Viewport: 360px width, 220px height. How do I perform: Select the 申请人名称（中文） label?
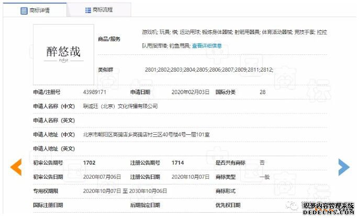pyautogui.click(x=54, y=106)
